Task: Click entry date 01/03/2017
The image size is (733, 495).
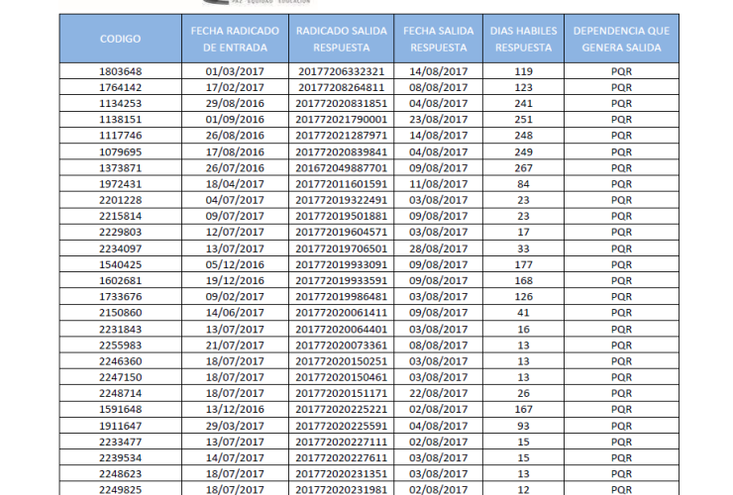Action: coord(235,71)
